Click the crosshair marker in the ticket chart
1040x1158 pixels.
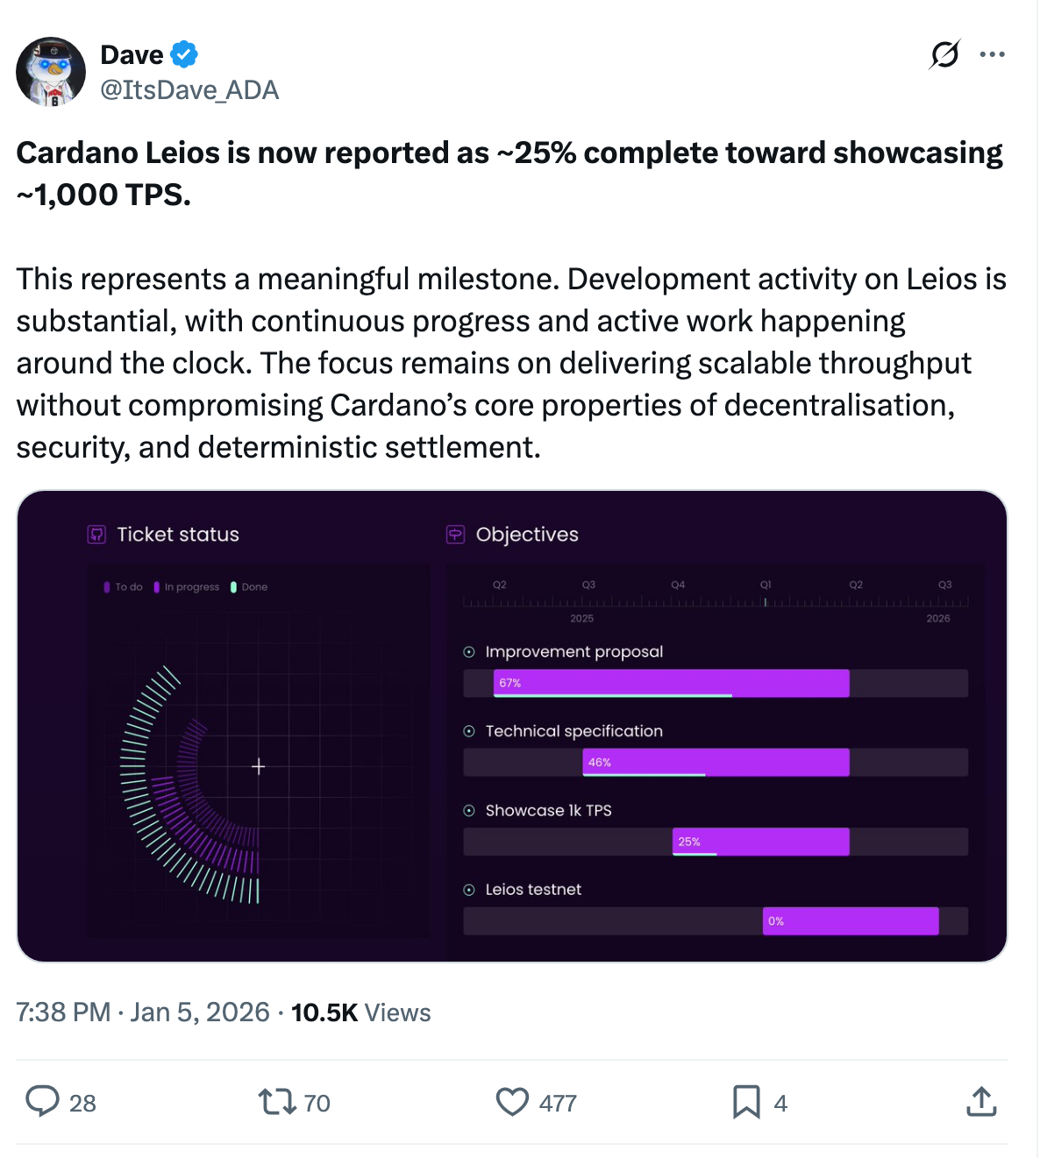(x=259, y=766)
